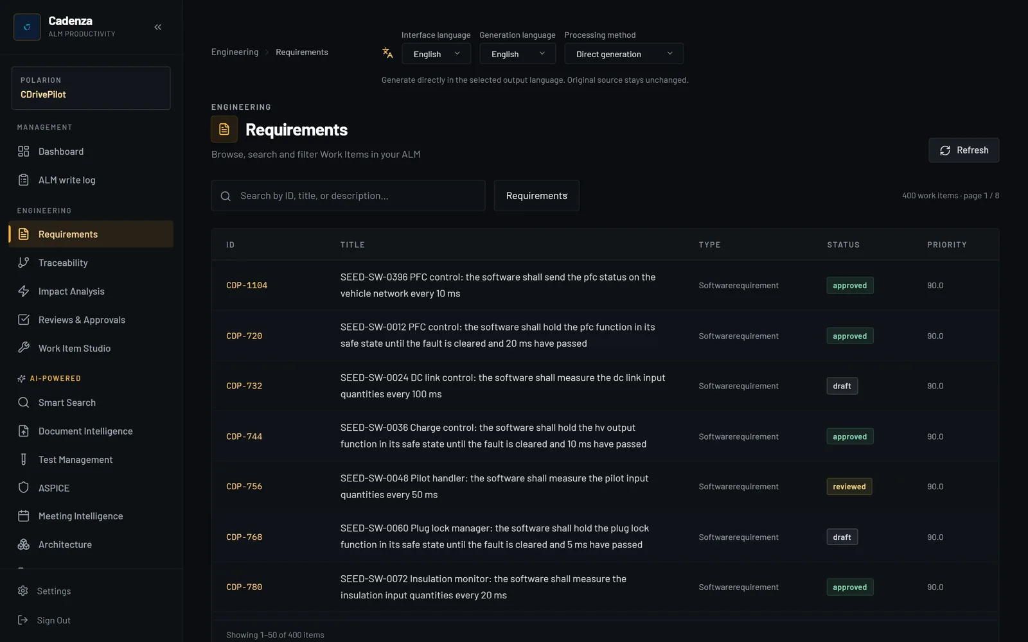This screenshot has height=642, width=1028.
Task: Open the Requirements type filter dropdown
Action: point(536,196)
